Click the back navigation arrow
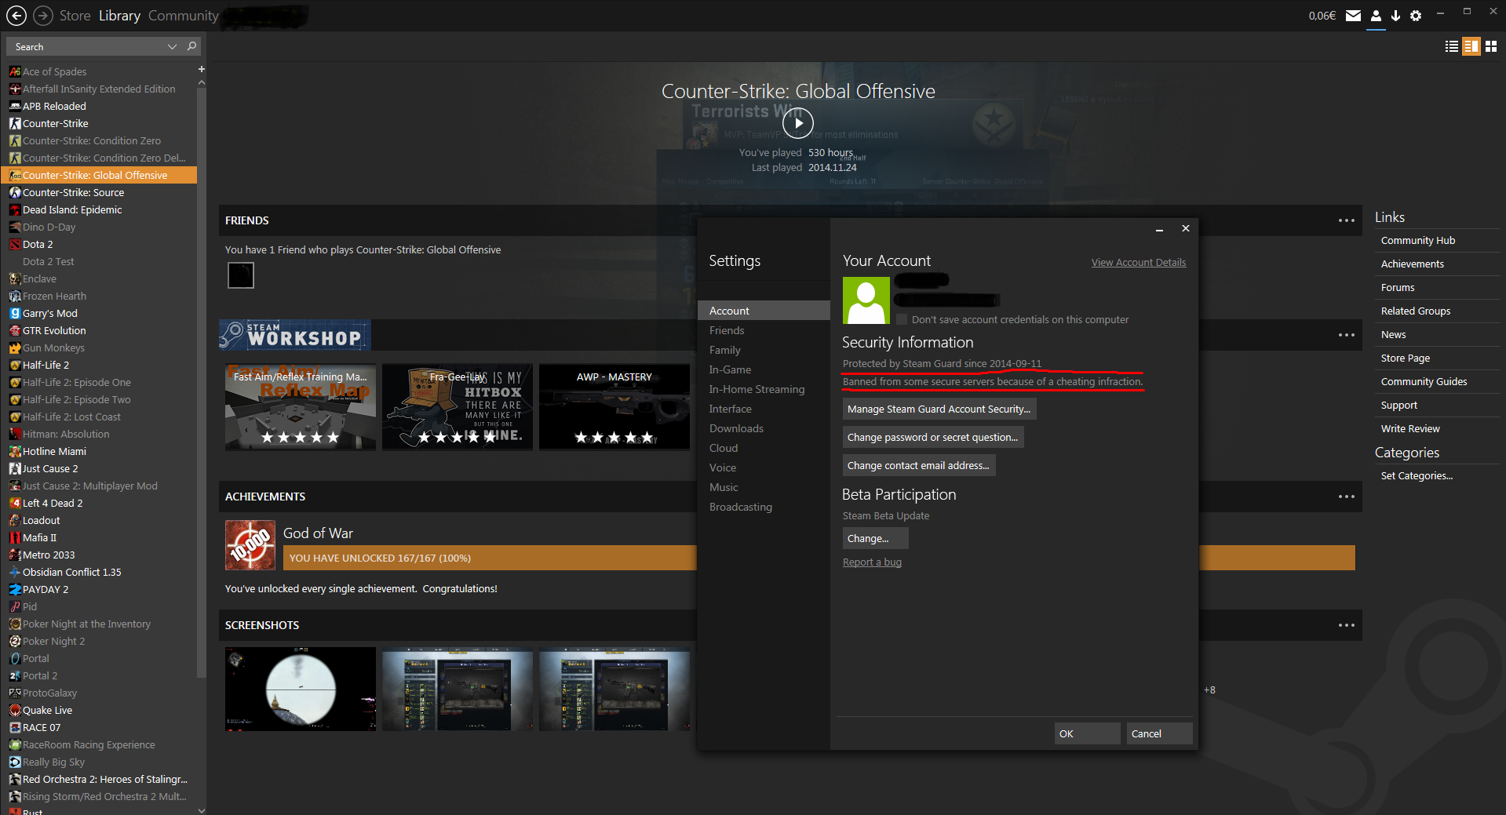Image resolution: width=1506 pixels, height=815 pixels. [x=16, y=16]
